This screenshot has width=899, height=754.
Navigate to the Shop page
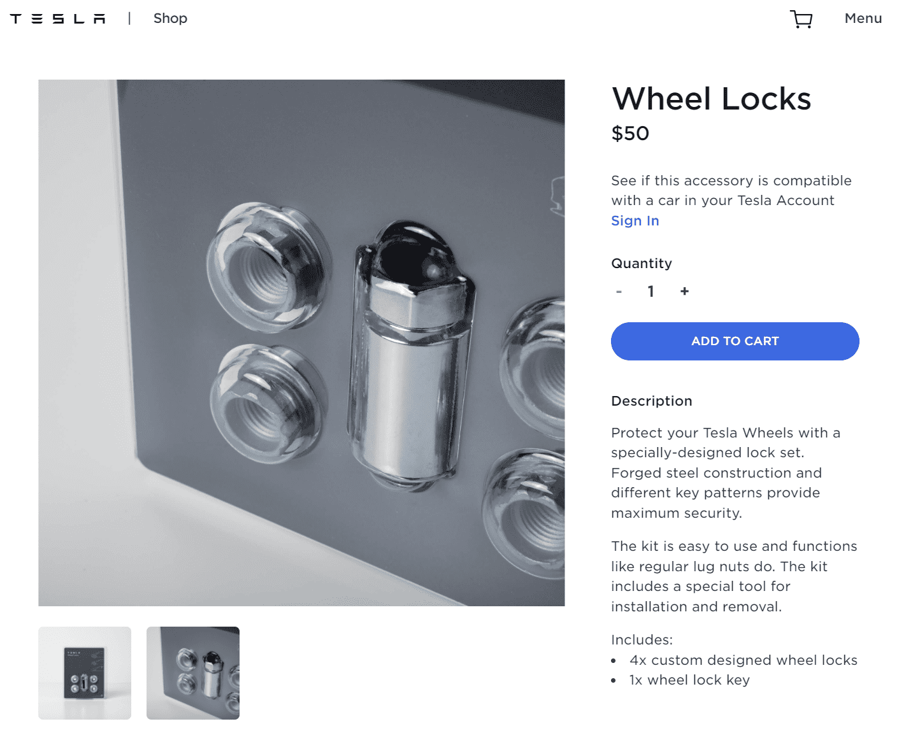pos(169,18)
